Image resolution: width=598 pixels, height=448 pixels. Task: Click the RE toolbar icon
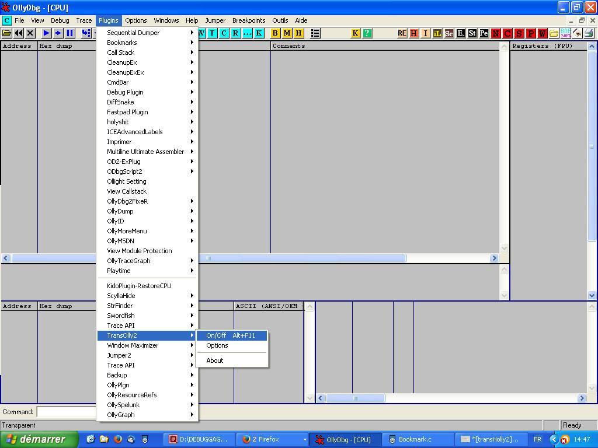(x=402, y=33)
